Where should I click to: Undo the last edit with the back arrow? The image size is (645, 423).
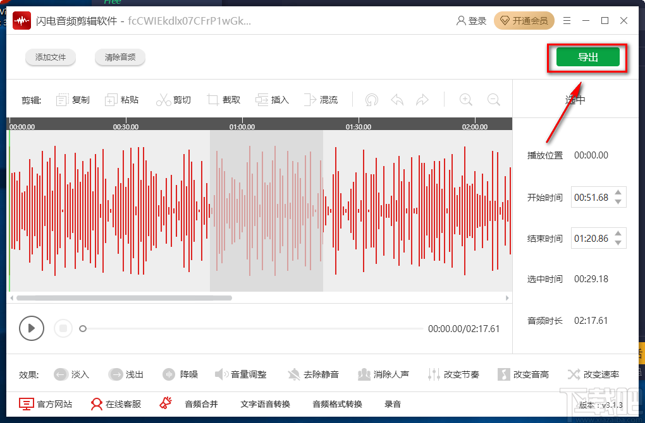[x=397, y=100]
